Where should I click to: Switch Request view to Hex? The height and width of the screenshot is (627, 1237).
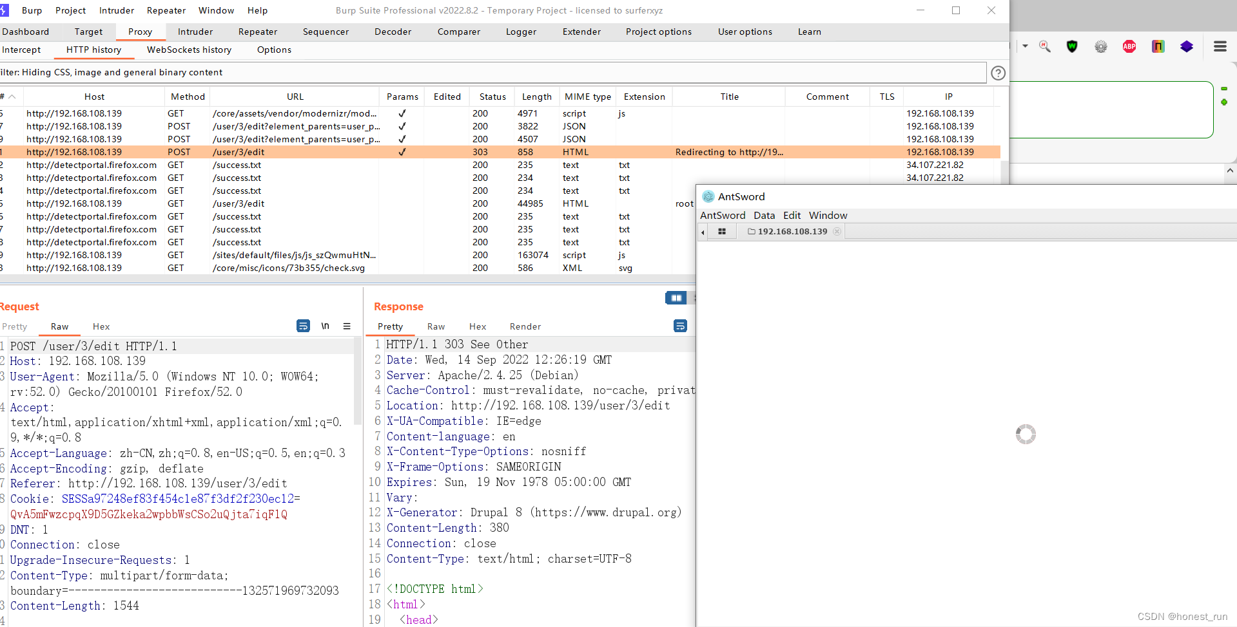coord(101,326)
